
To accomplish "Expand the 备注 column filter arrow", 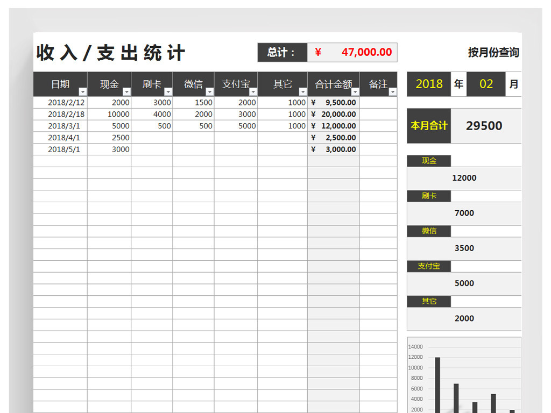I will pyautogui.click(x=392, y=92).
